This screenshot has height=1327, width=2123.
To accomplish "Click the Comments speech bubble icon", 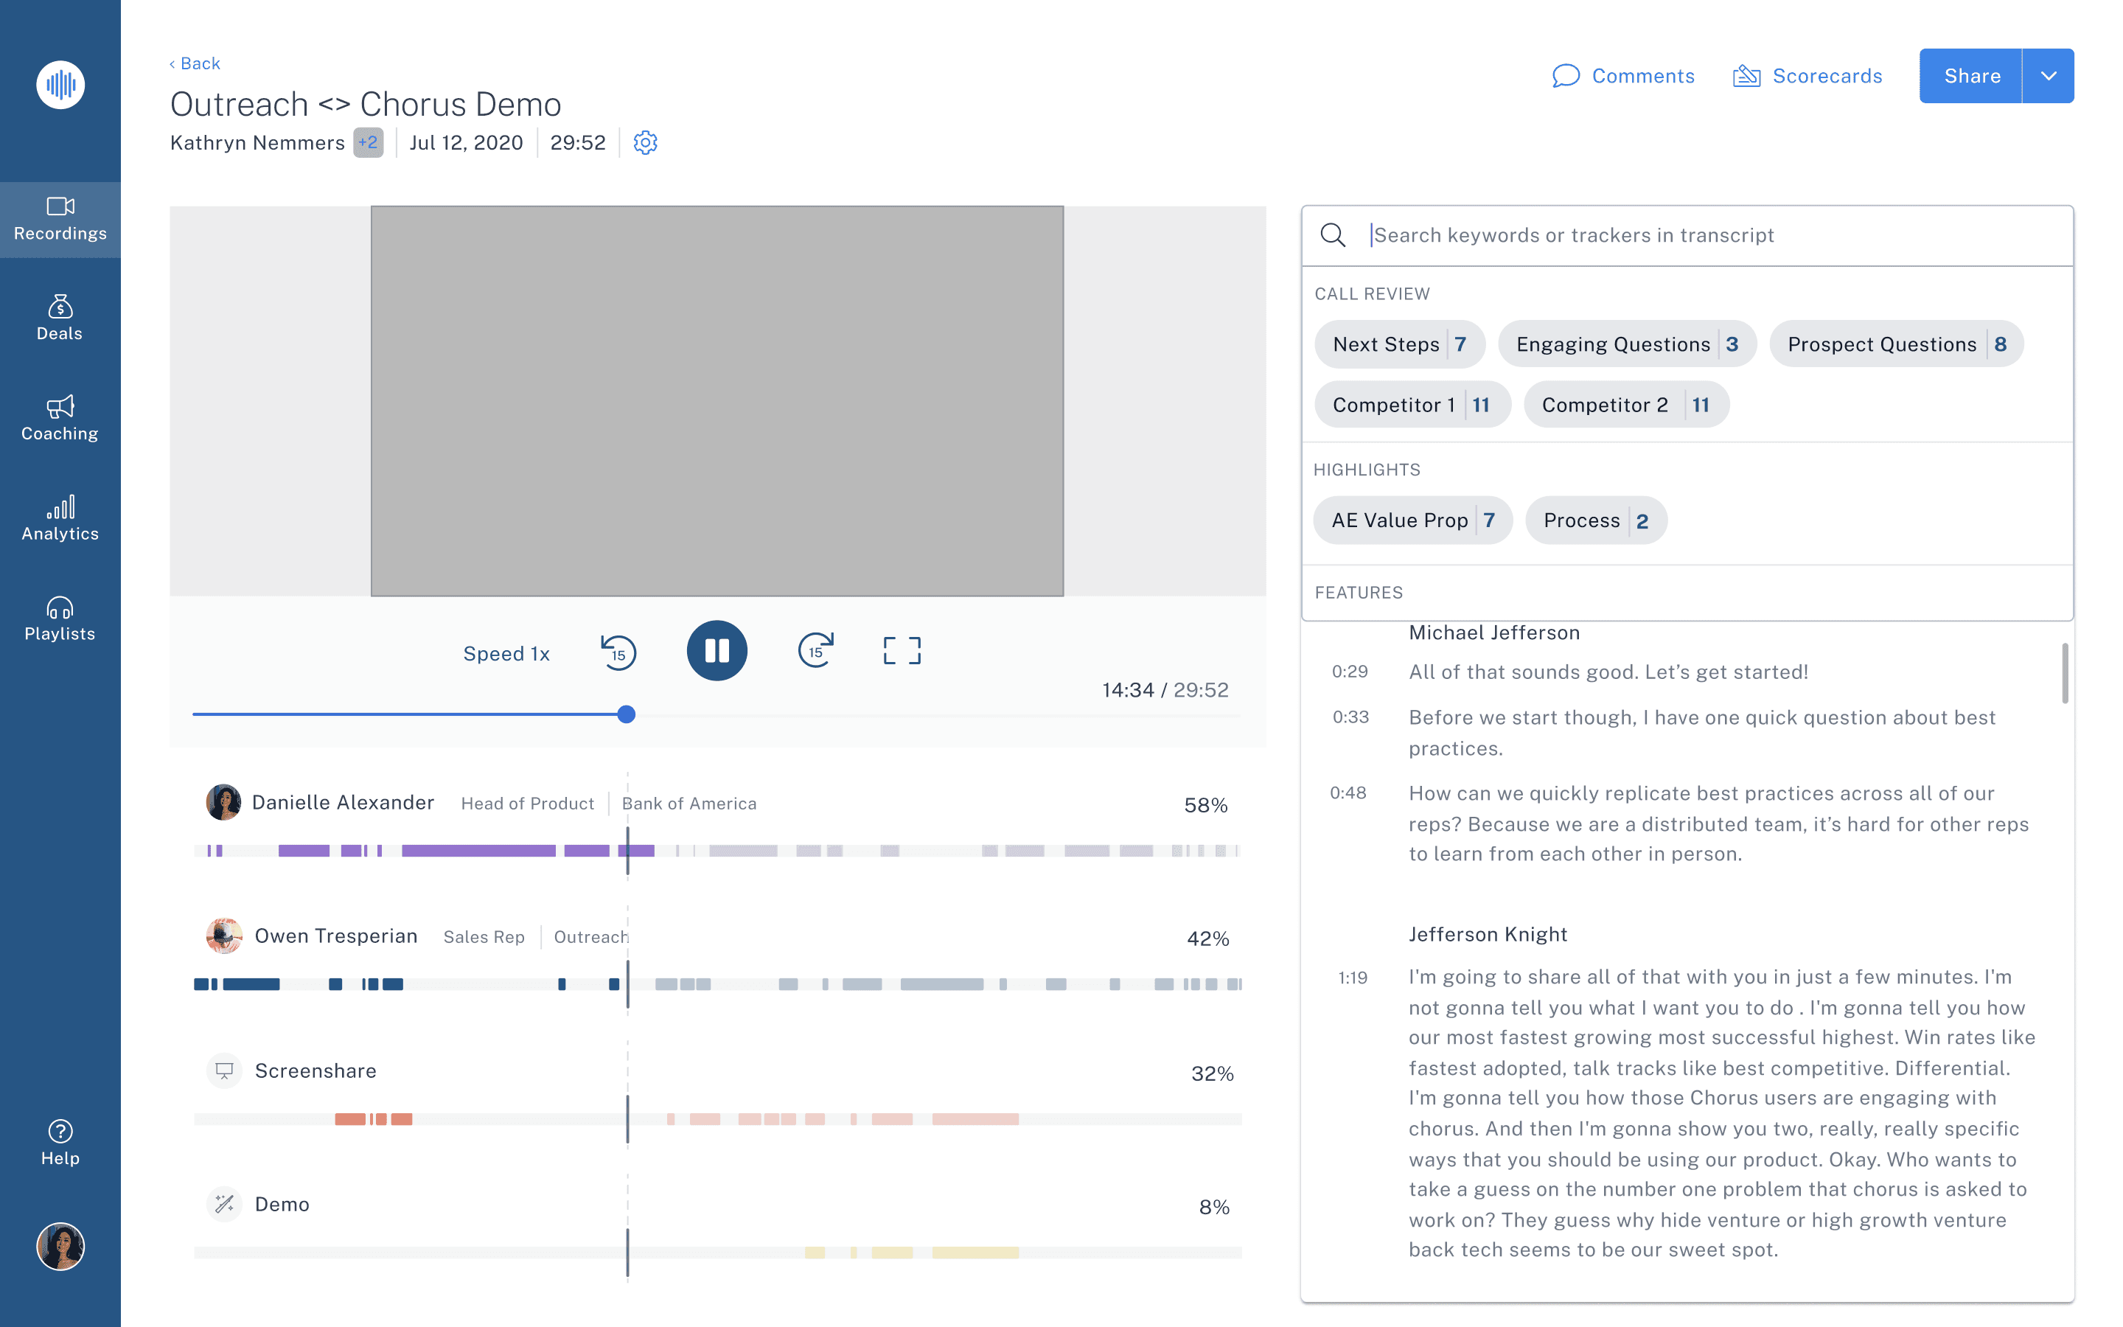I will point(1565,77).
